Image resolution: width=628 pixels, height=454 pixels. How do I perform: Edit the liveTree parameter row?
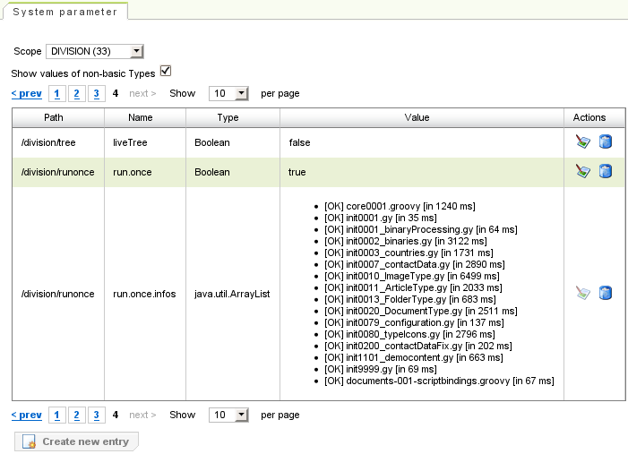(x=583, y=141)
